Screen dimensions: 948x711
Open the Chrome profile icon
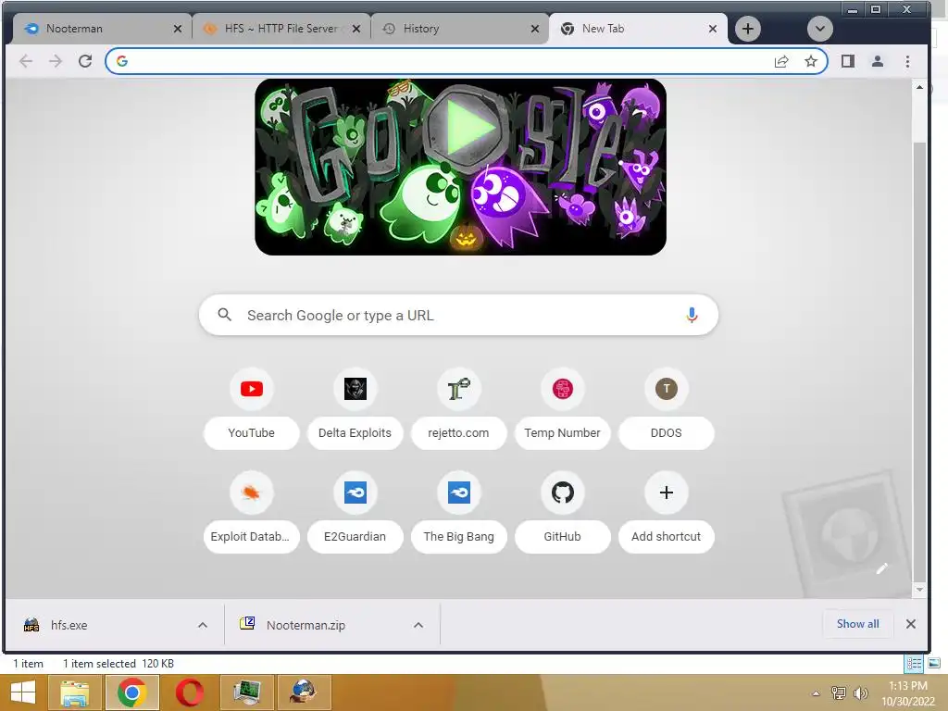(x=878, y=61)
